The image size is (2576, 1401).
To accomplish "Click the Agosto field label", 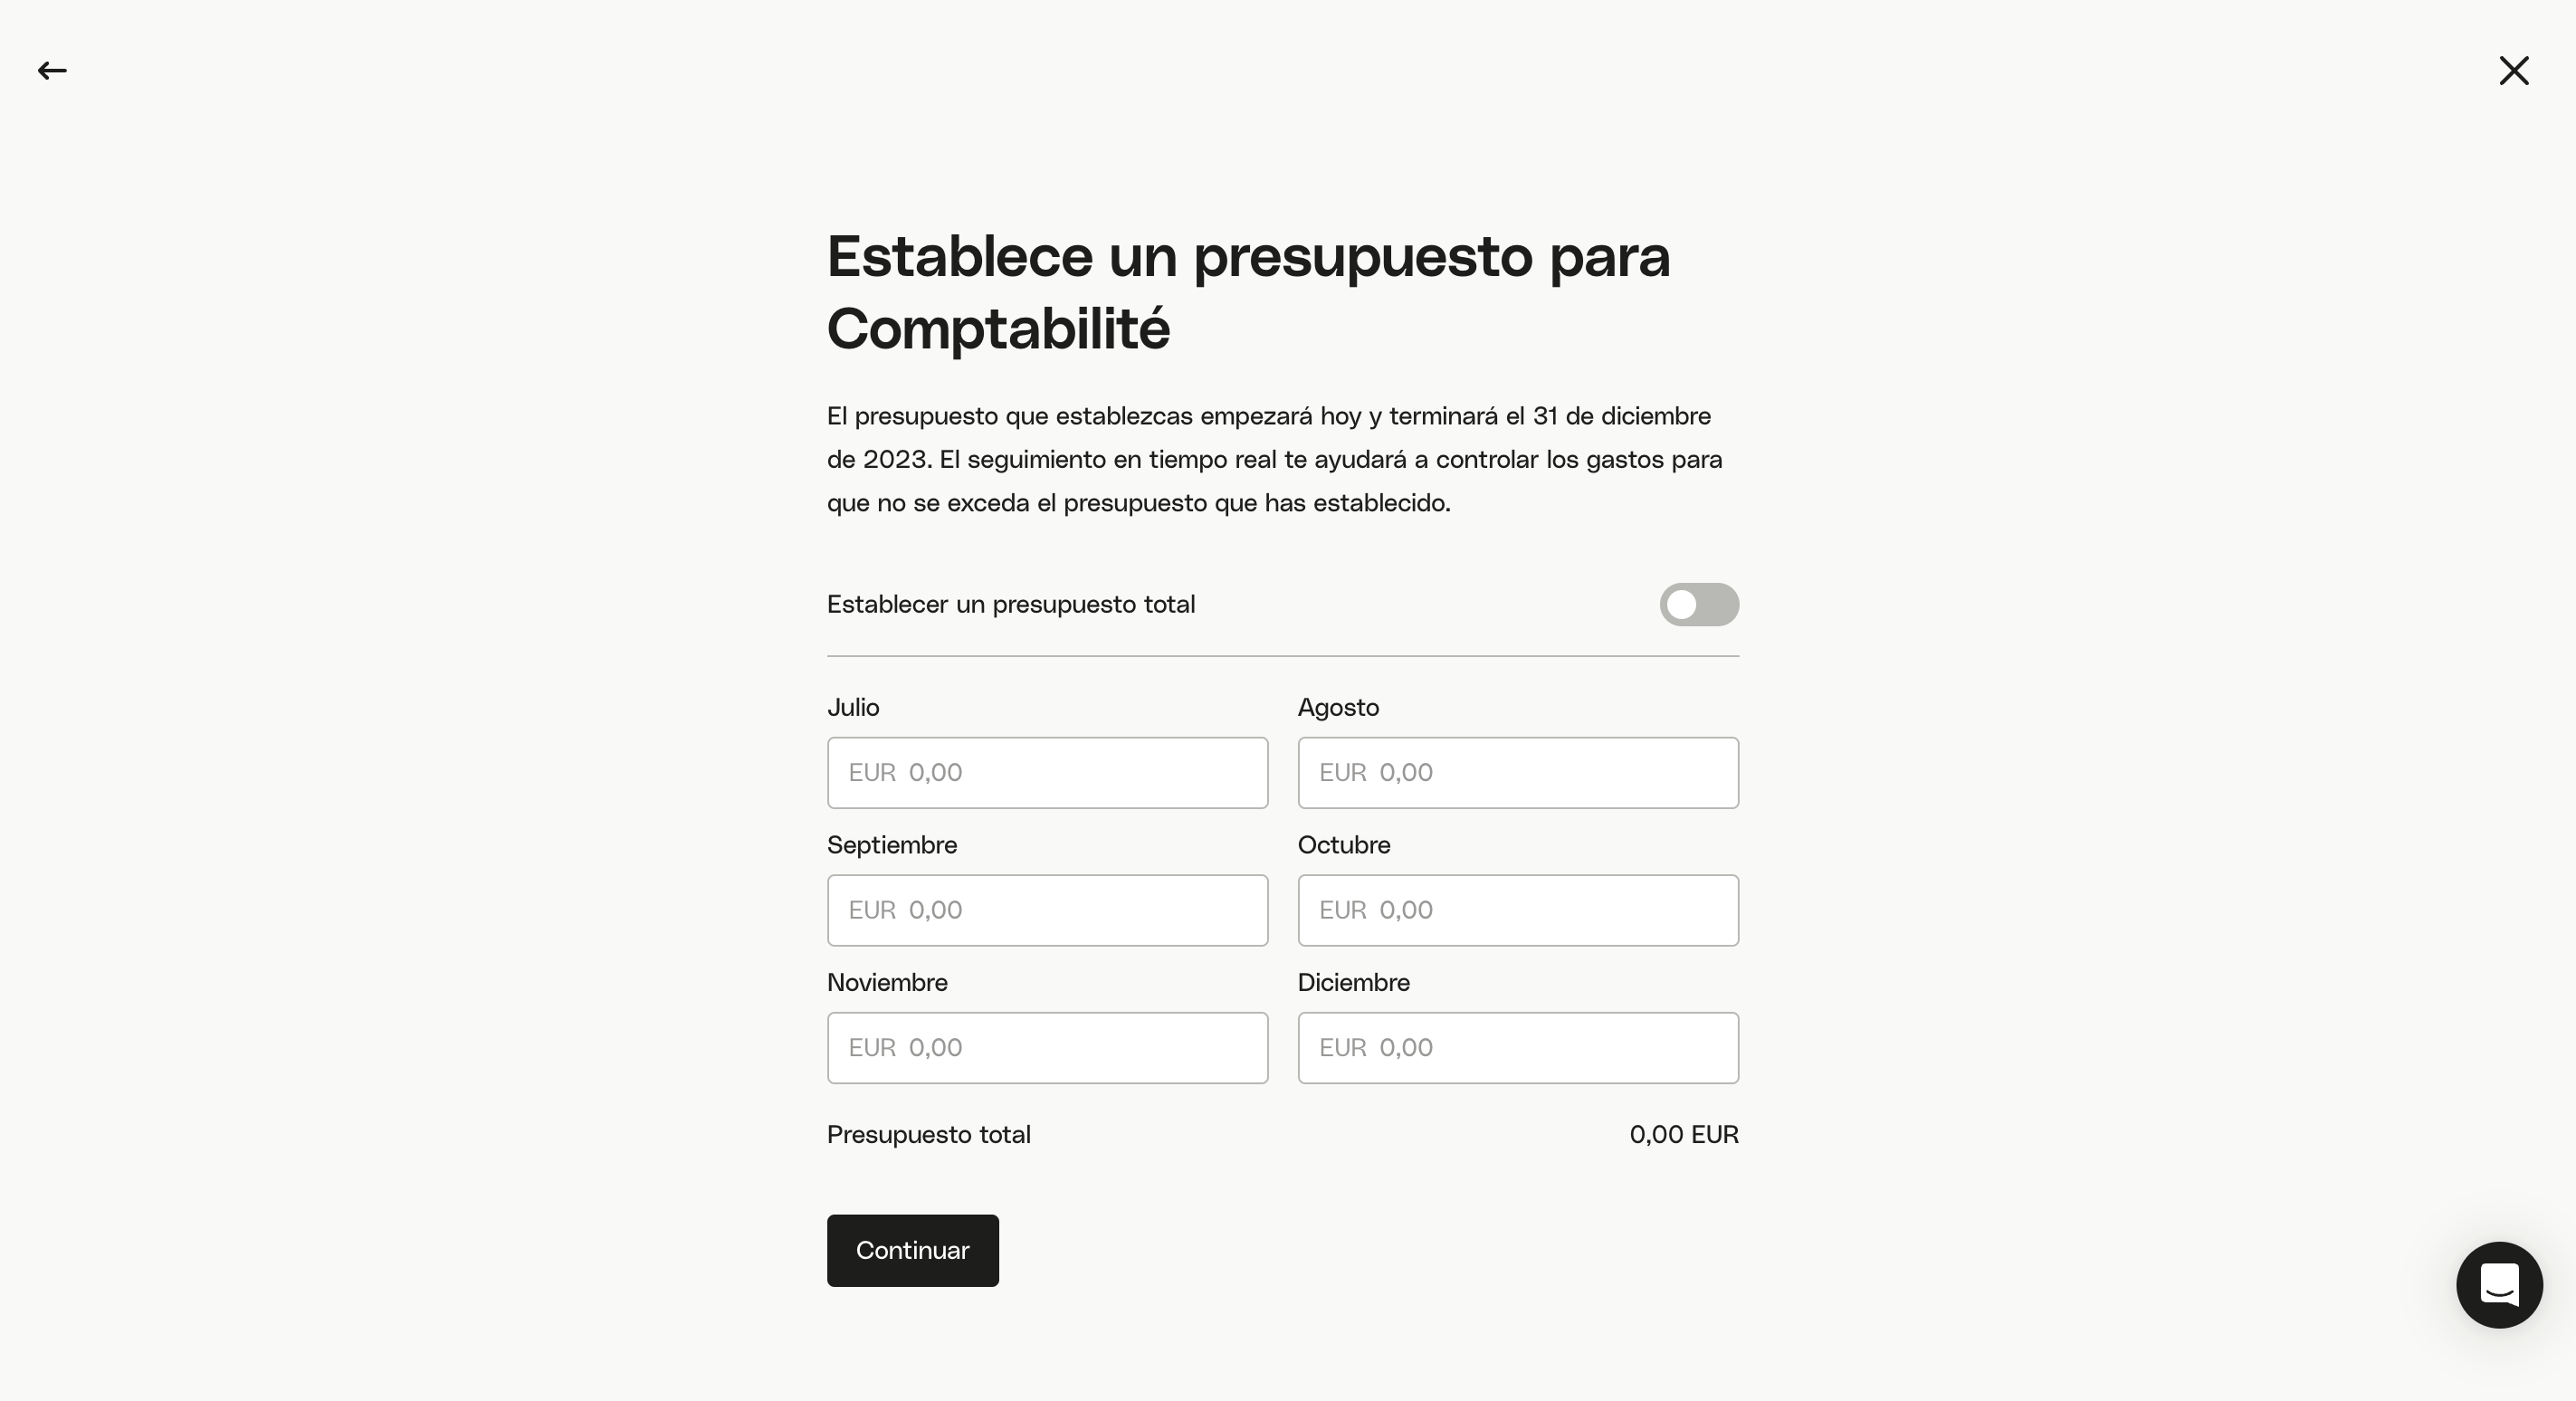I will pyautogui.click(x=1338, y=707).
